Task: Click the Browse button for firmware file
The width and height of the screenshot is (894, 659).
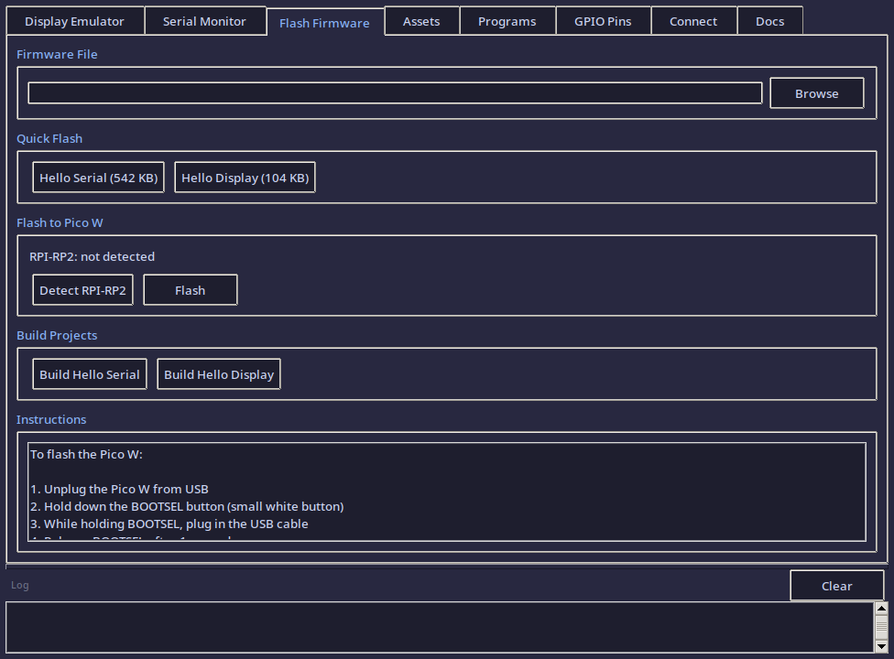Action: pyautogui.click(x=816, y=92)
